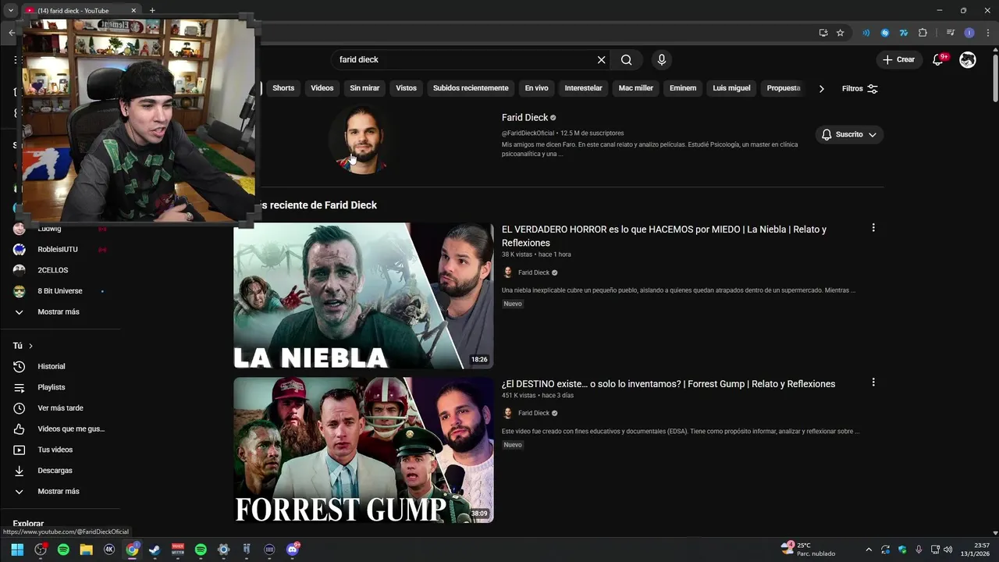Click the LA NIEBLA video thumbnail
The width and height of the screenshot is (999, 562).
(x=364, y=296)
